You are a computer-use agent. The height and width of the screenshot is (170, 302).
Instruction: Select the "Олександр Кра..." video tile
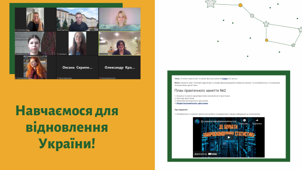(119, 68)
